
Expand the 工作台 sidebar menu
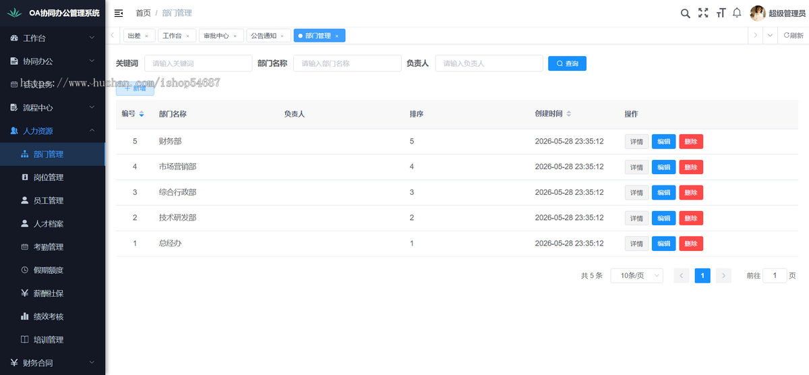(53, 38)
